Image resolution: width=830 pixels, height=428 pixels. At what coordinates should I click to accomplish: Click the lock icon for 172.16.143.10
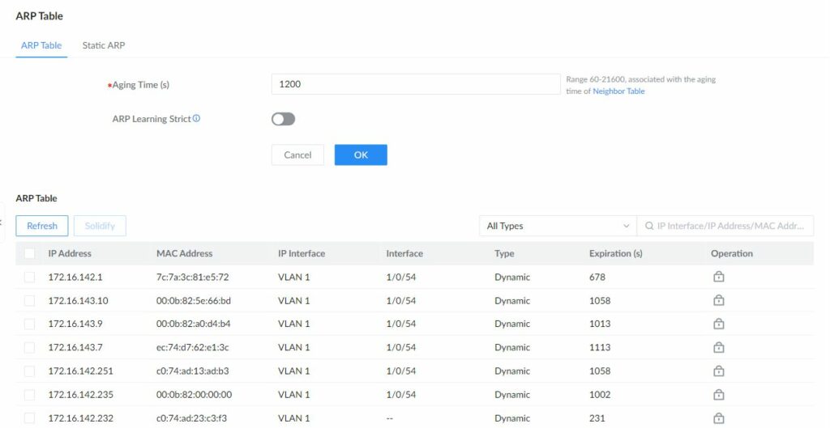point(718,300)
